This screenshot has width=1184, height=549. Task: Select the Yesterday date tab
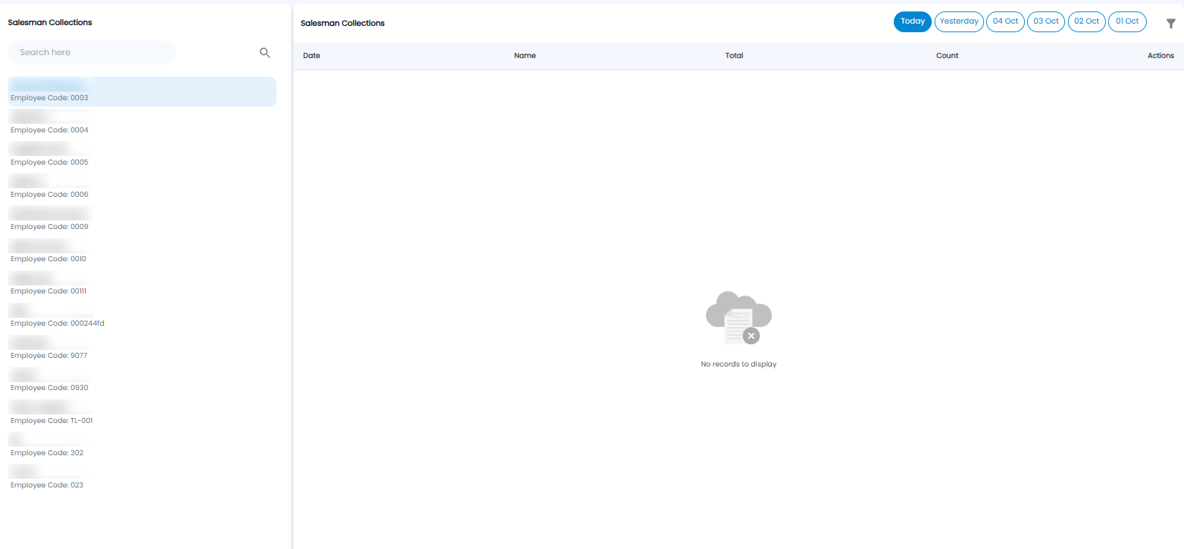click(959, 21)
